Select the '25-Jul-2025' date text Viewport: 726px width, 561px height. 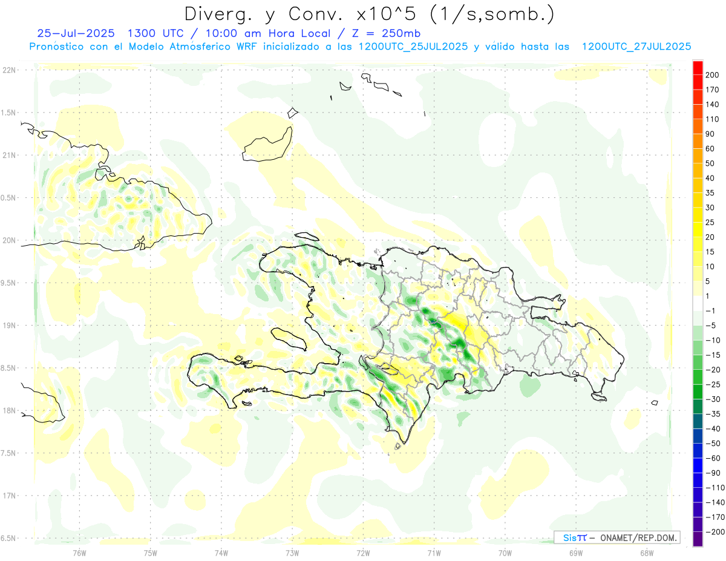76,33
